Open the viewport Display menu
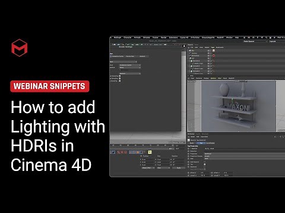The width and height of the screenshot is (285, 213). click(206, 78)
